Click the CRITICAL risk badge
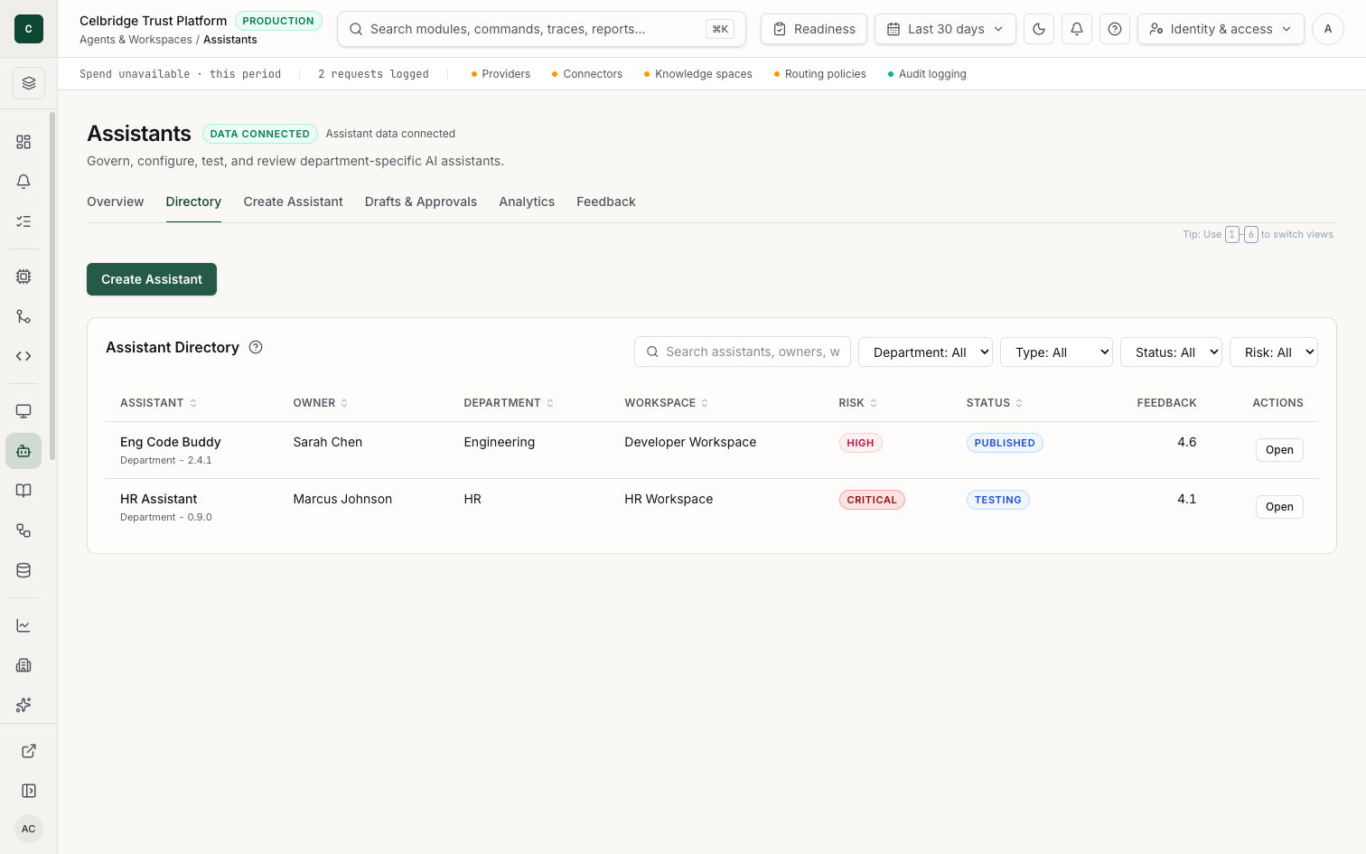Viewport: 1366px width, 854px height. pos(872,500)
